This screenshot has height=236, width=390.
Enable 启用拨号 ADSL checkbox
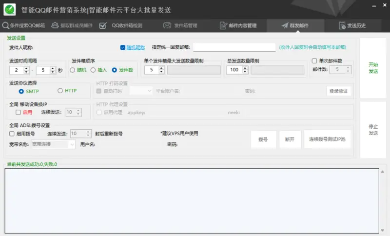[x=12, y=134]
